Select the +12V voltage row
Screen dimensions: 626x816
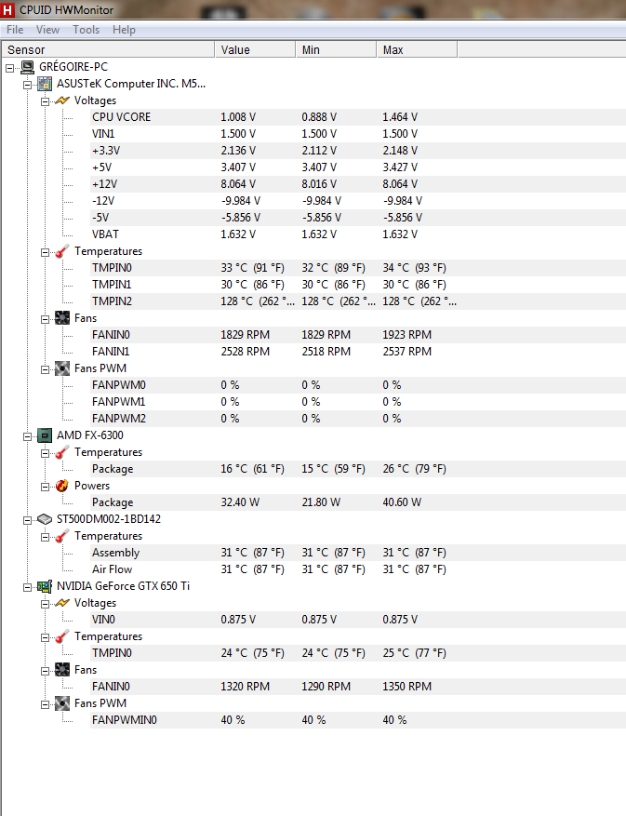pos(358,184)
